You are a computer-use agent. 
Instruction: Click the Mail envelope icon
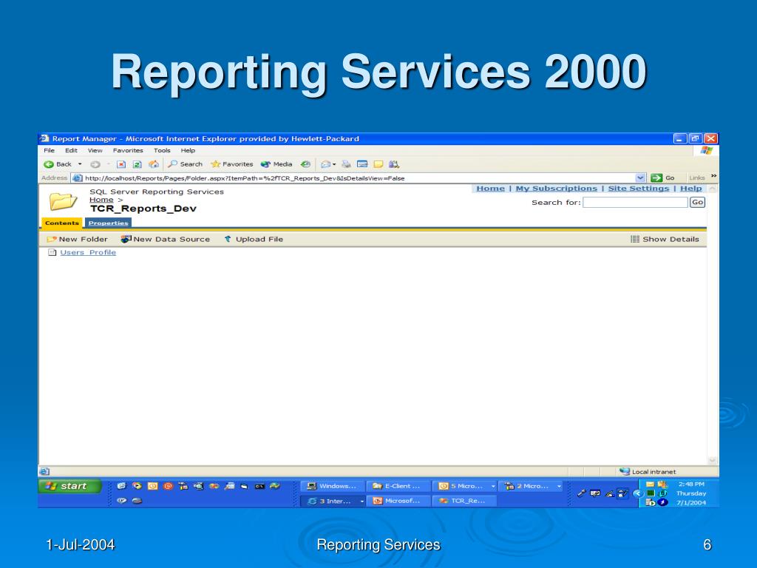coord(326,164)
